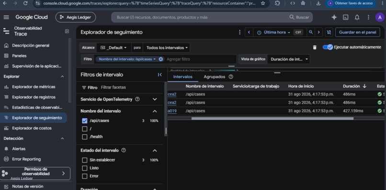Bookmark this page with the star icon
The height and width of the screenshot is (190, 386).
tap(263, 3)
